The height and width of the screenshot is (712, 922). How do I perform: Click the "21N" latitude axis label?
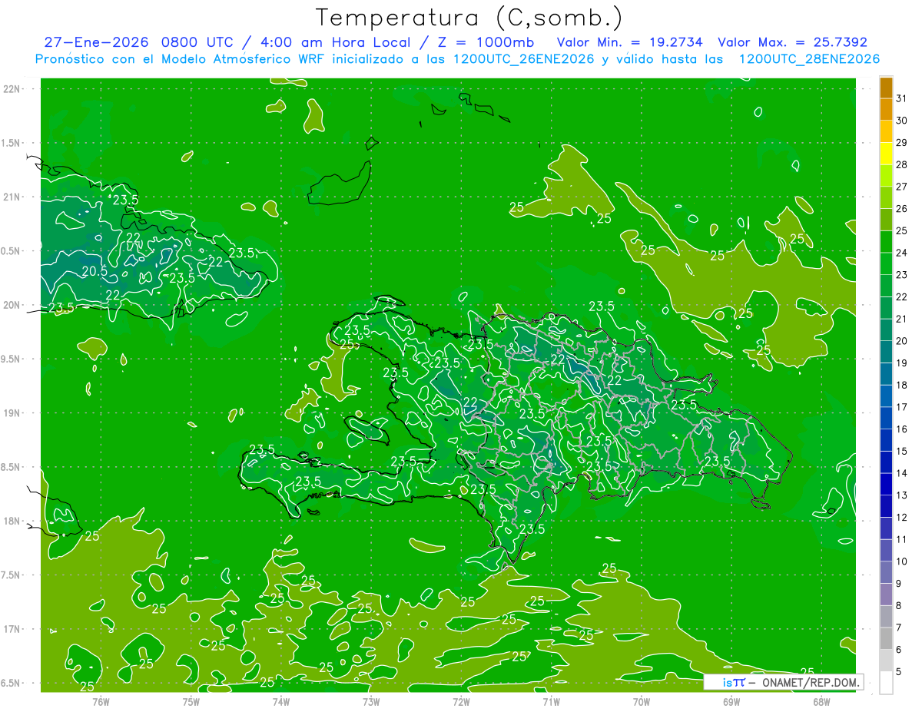coord(12,197)
